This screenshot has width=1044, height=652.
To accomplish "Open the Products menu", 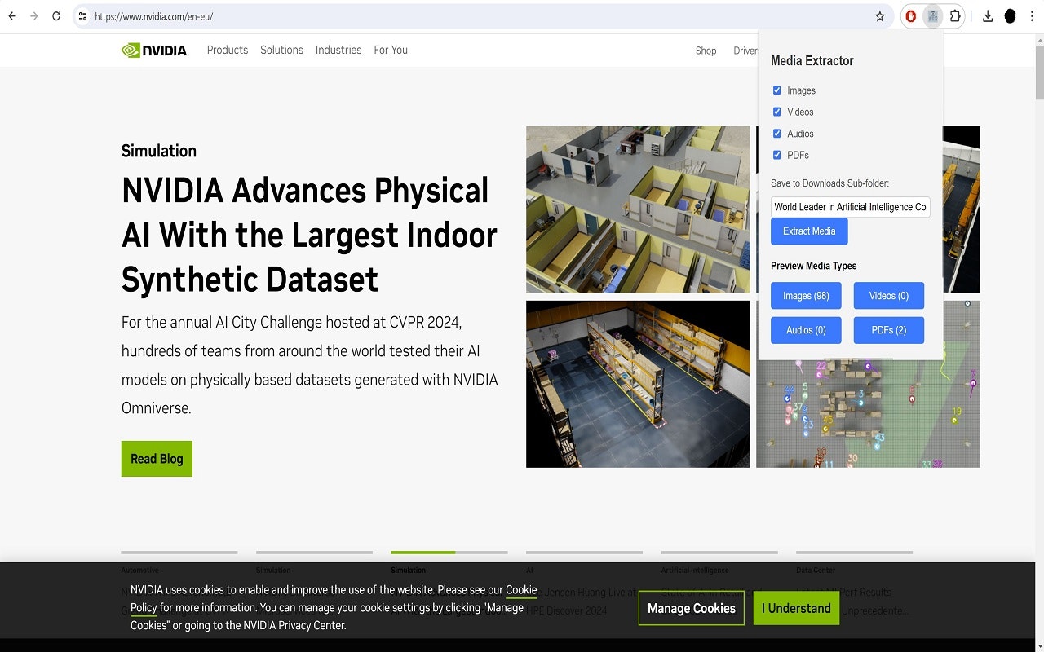I will click(228, 50).
